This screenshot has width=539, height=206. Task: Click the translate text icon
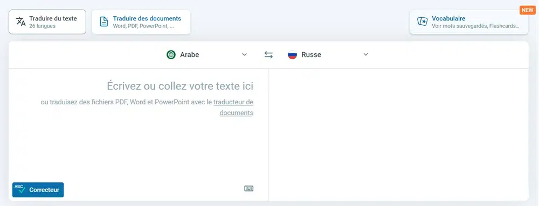21,22
